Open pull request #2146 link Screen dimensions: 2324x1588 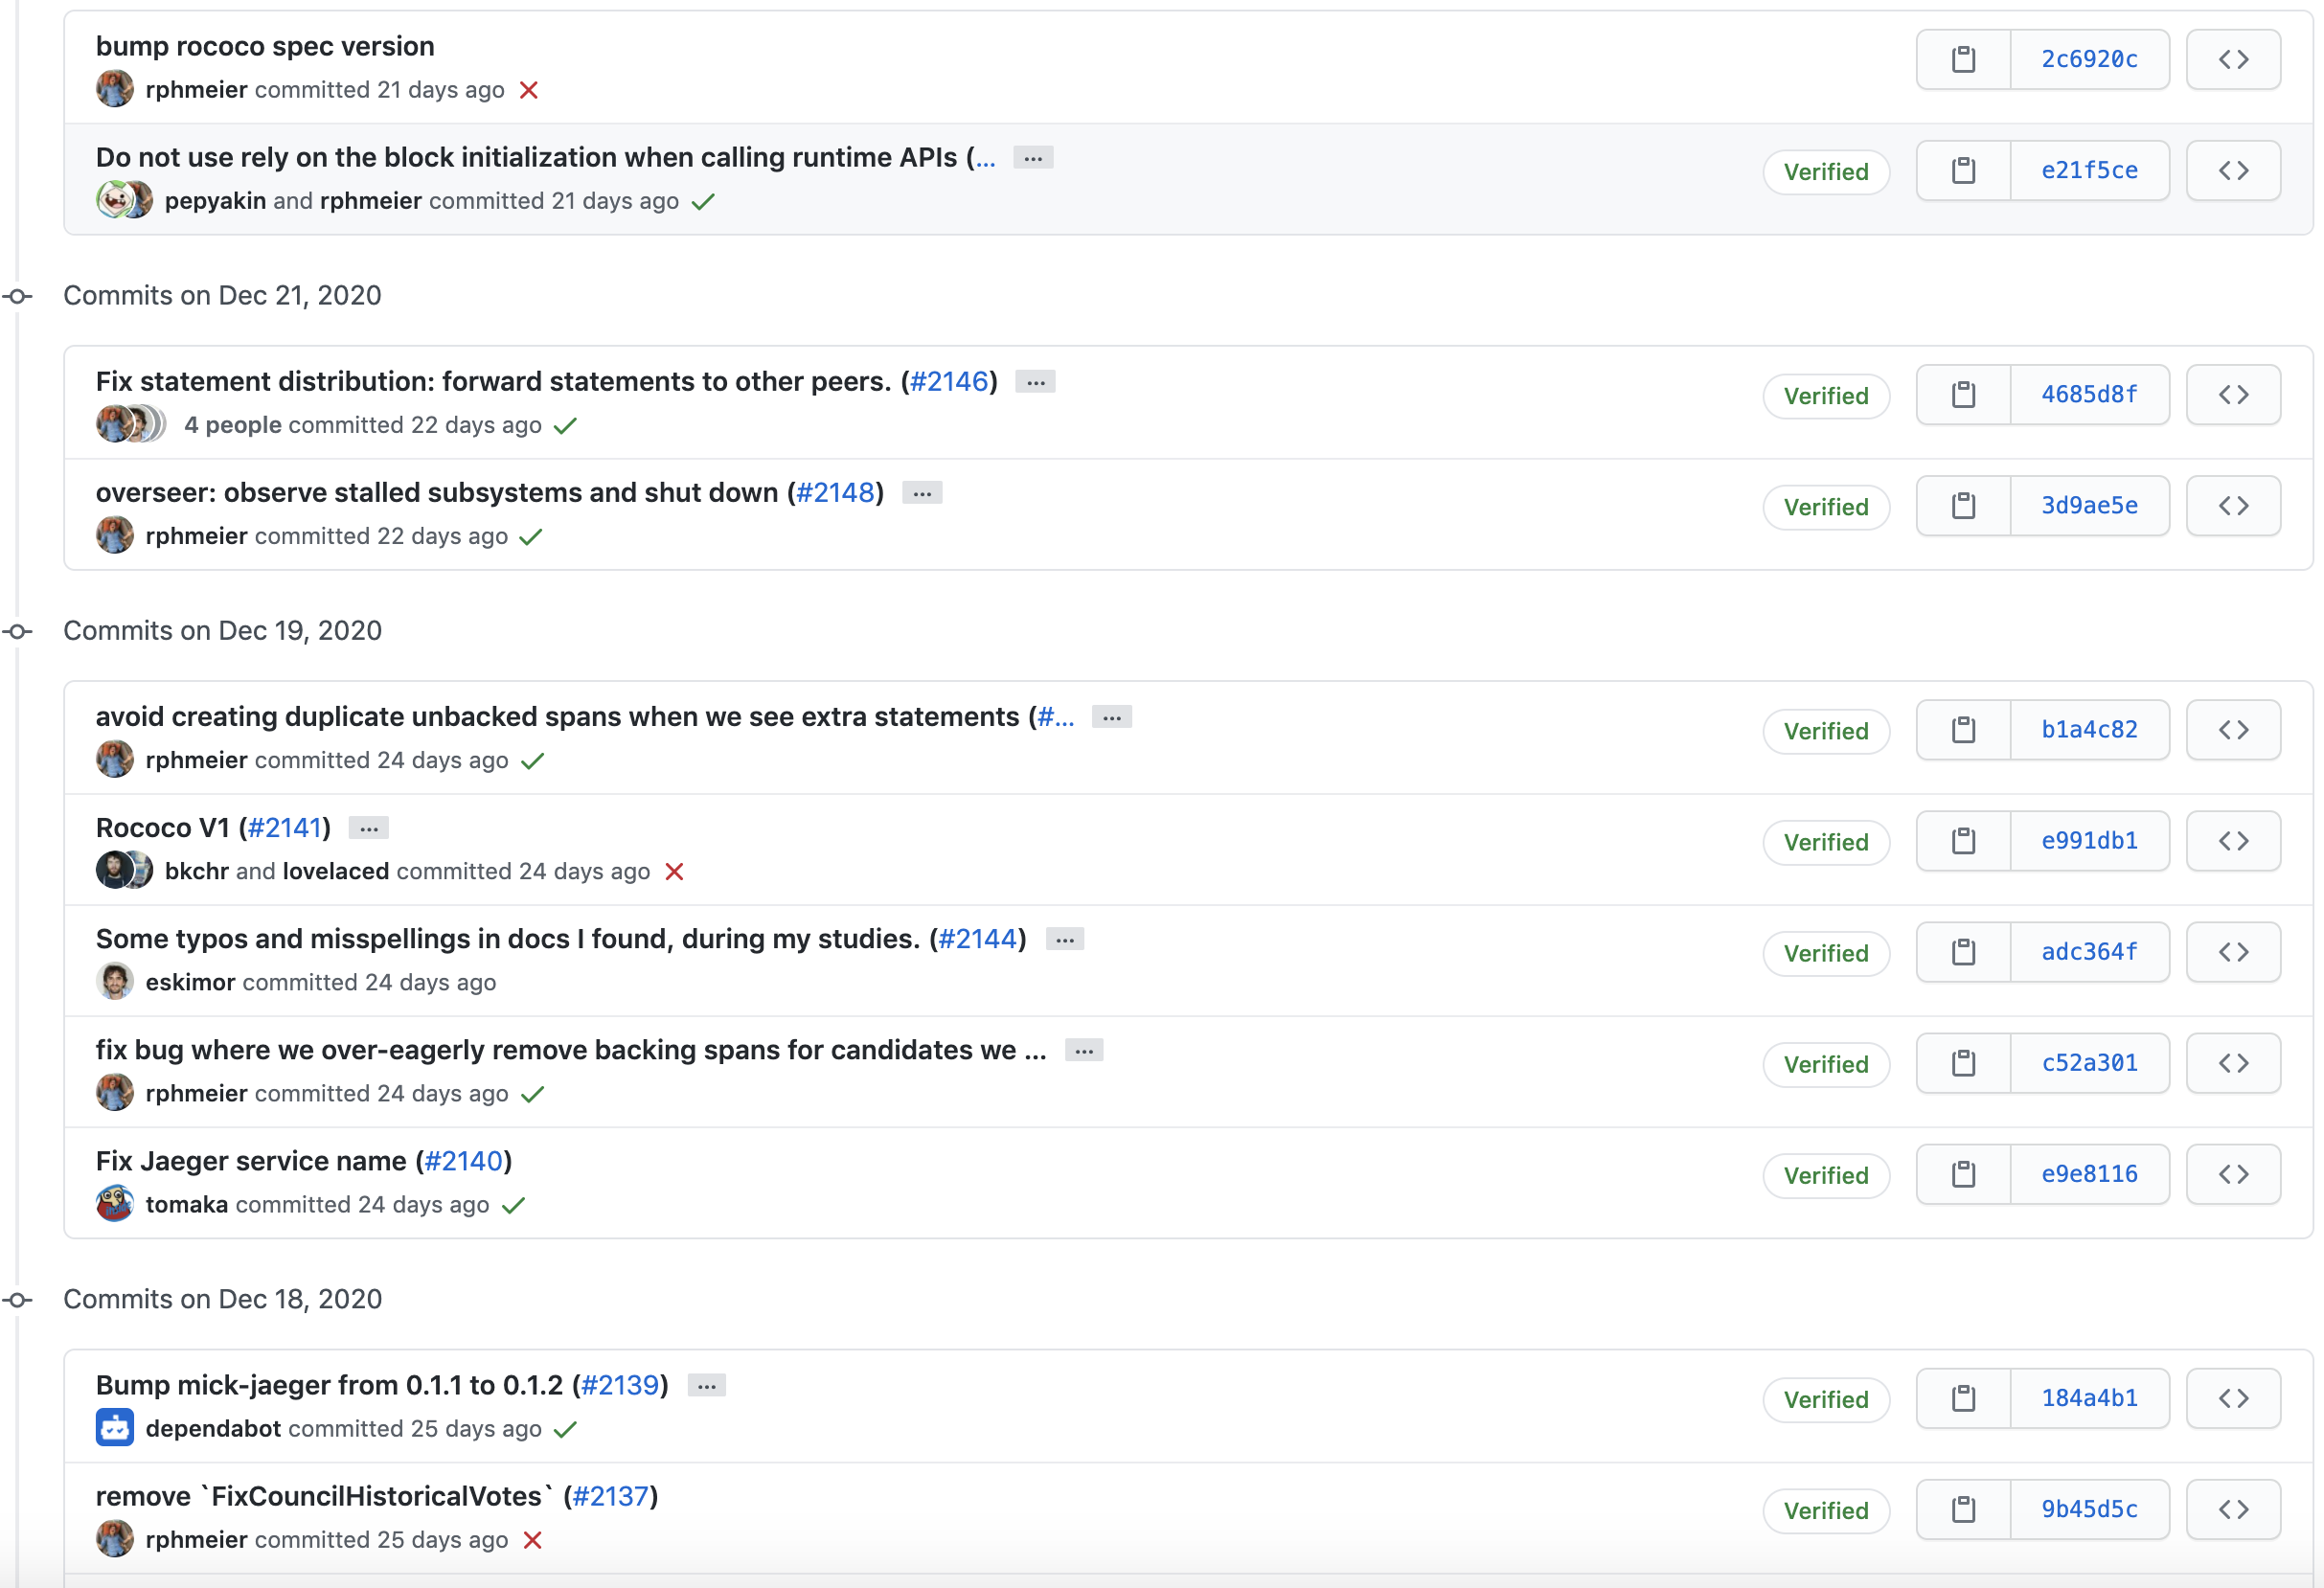coord(948,382)
